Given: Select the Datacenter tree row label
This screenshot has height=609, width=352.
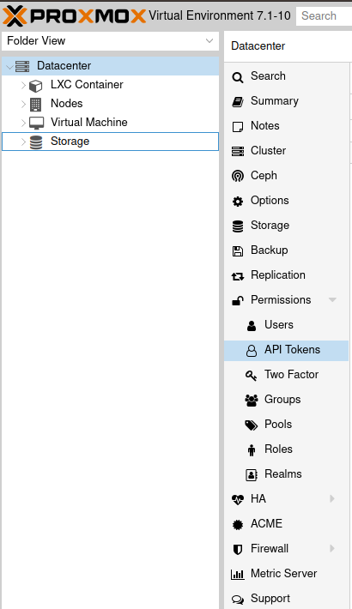Looking at the screenshot, I should click(x=64, y=66).
